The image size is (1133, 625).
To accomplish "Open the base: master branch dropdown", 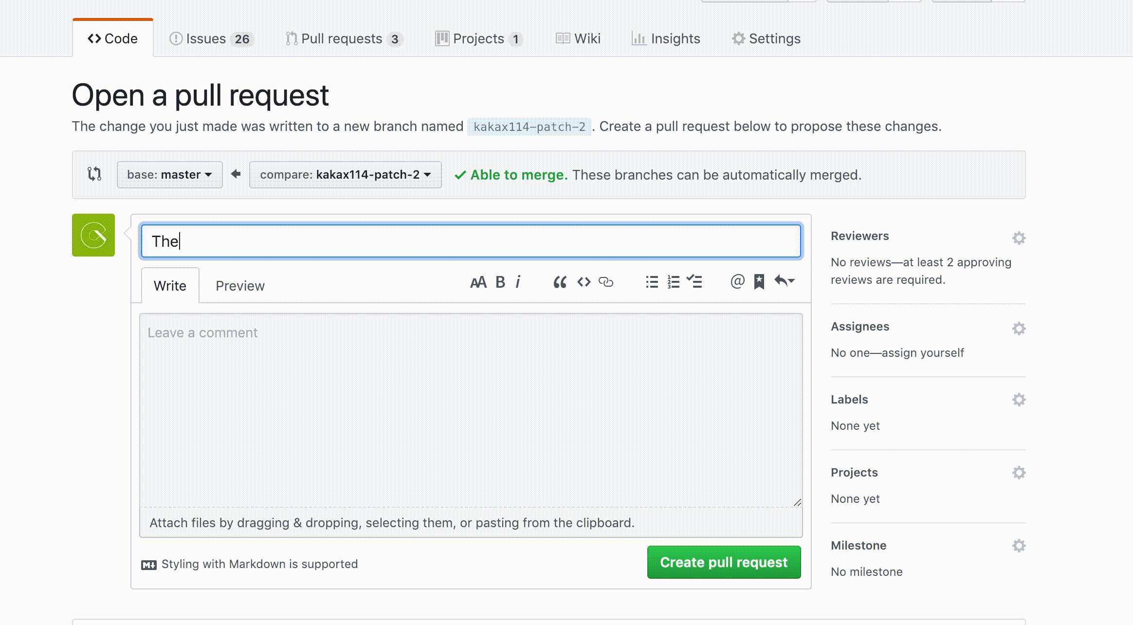I will click(169, 175).
